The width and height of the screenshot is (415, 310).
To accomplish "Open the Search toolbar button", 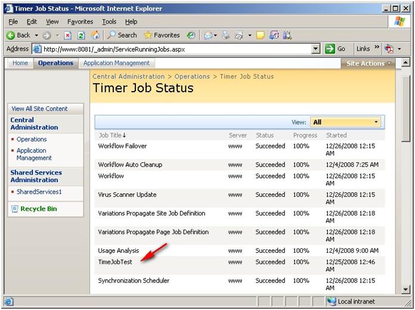I will pyautogui.click(x=122, y=35).
